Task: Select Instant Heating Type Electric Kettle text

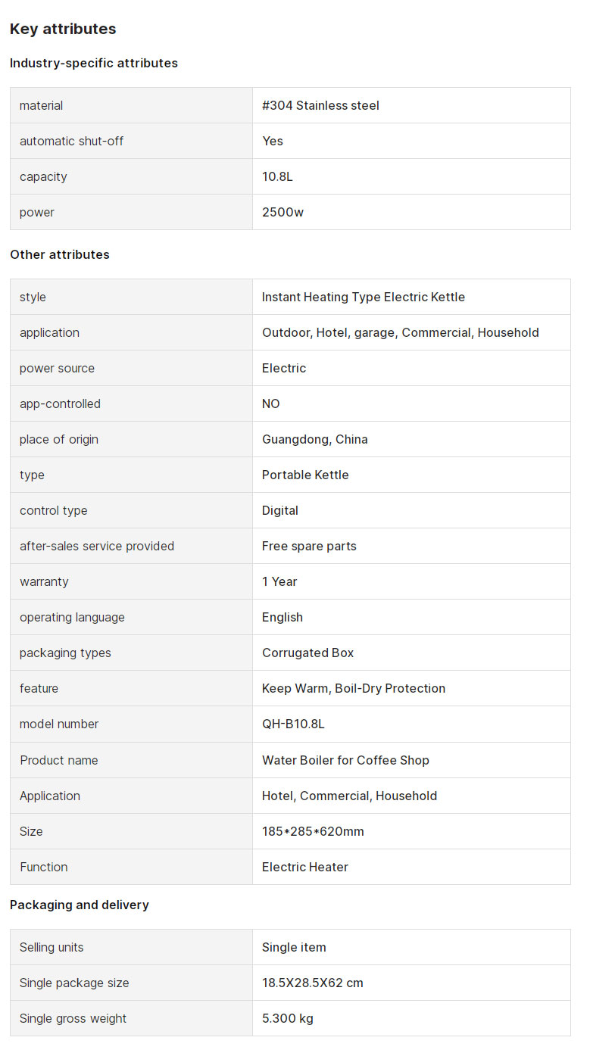Action: coord(364,297)
